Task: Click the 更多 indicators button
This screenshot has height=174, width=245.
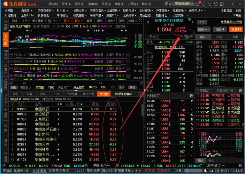Action: [x=122, y=87]
